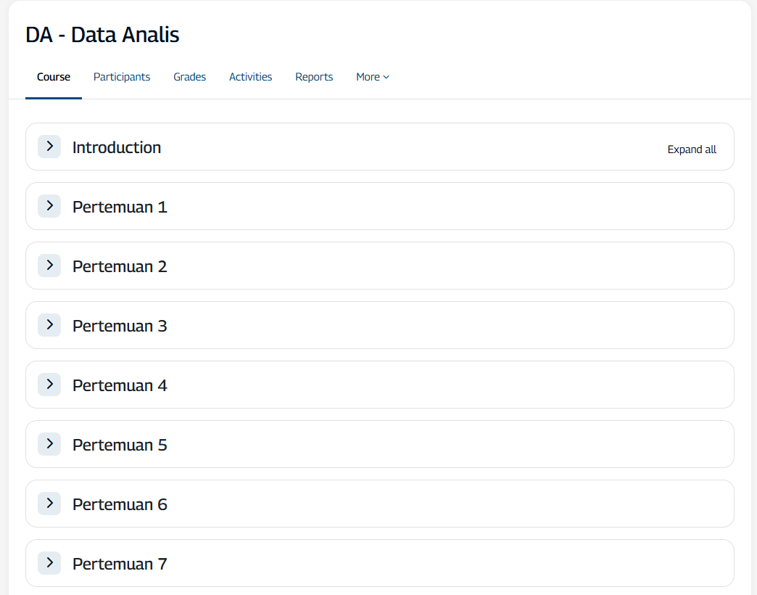Click the Pertemuan 1 section title
Screen dimensions: 757x595
coord(120,207)
